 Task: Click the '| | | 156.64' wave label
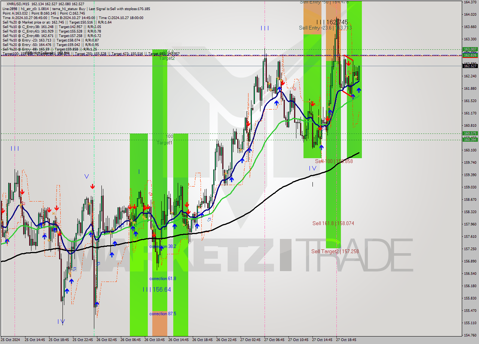point(157,289)
